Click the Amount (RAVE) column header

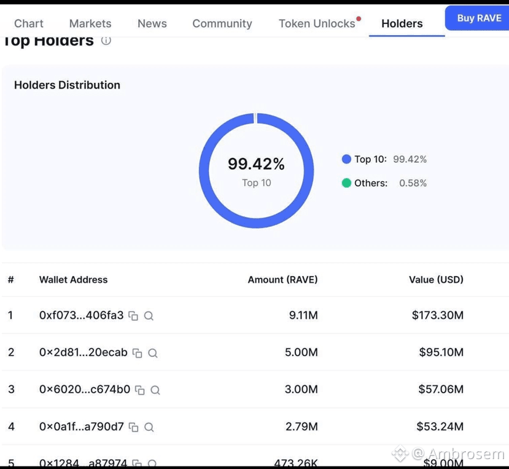(x=282, y=280)
